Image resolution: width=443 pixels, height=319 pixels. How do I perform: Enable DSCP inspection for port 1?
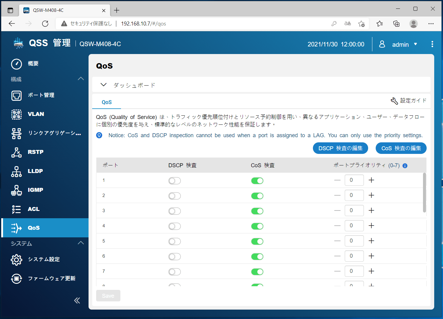click(x=175, y=181)
